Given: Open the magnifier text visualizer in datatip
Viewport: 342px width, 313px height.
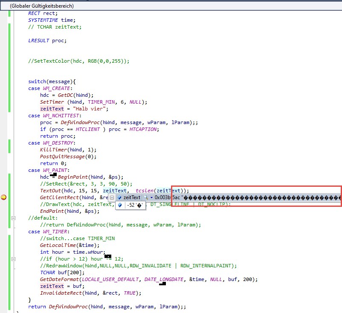Looking at the screenshot, I should pos(146,197).
